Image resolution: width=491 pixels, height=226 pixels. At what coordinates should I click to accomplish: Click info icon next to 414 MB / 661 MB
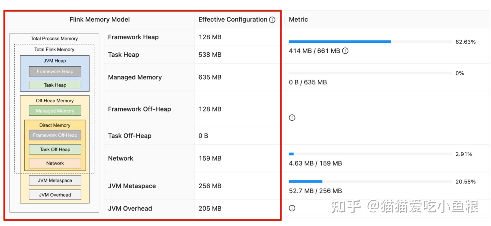345,51
